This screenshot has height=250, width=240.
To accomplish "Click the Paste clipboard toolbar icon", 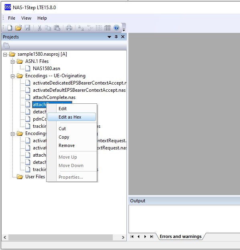I will (x=57, y=28).
